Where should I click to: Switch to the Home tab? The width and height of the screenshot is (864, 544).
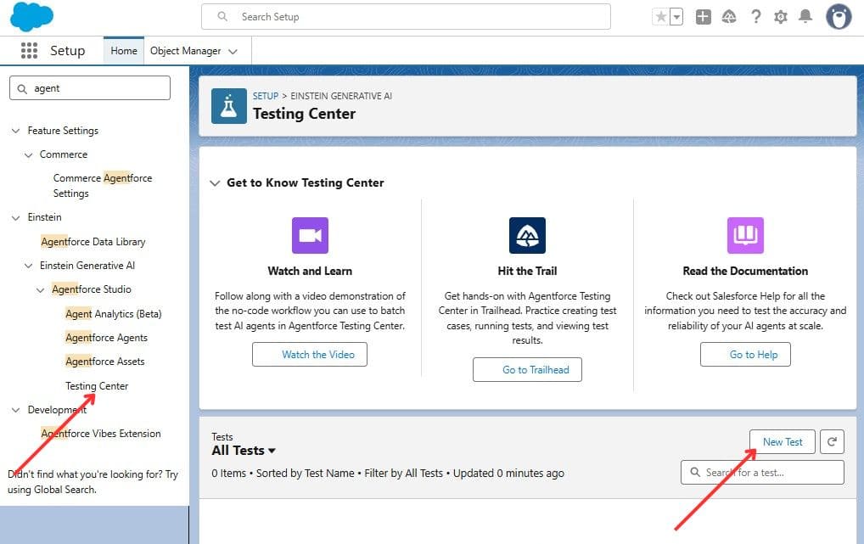click(124, 51)
